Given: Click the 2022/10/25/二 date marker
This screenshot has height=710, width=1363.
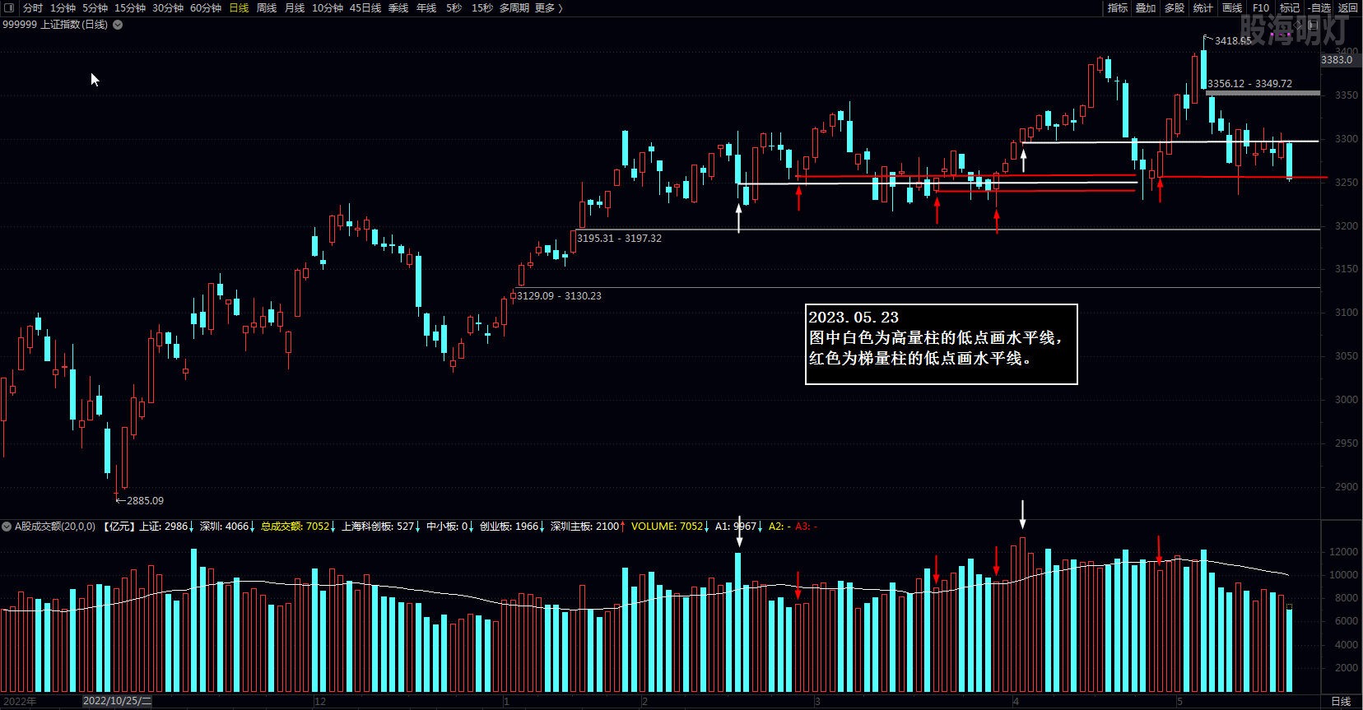Looking at the screenshot, I should click(x=117, y=702).
